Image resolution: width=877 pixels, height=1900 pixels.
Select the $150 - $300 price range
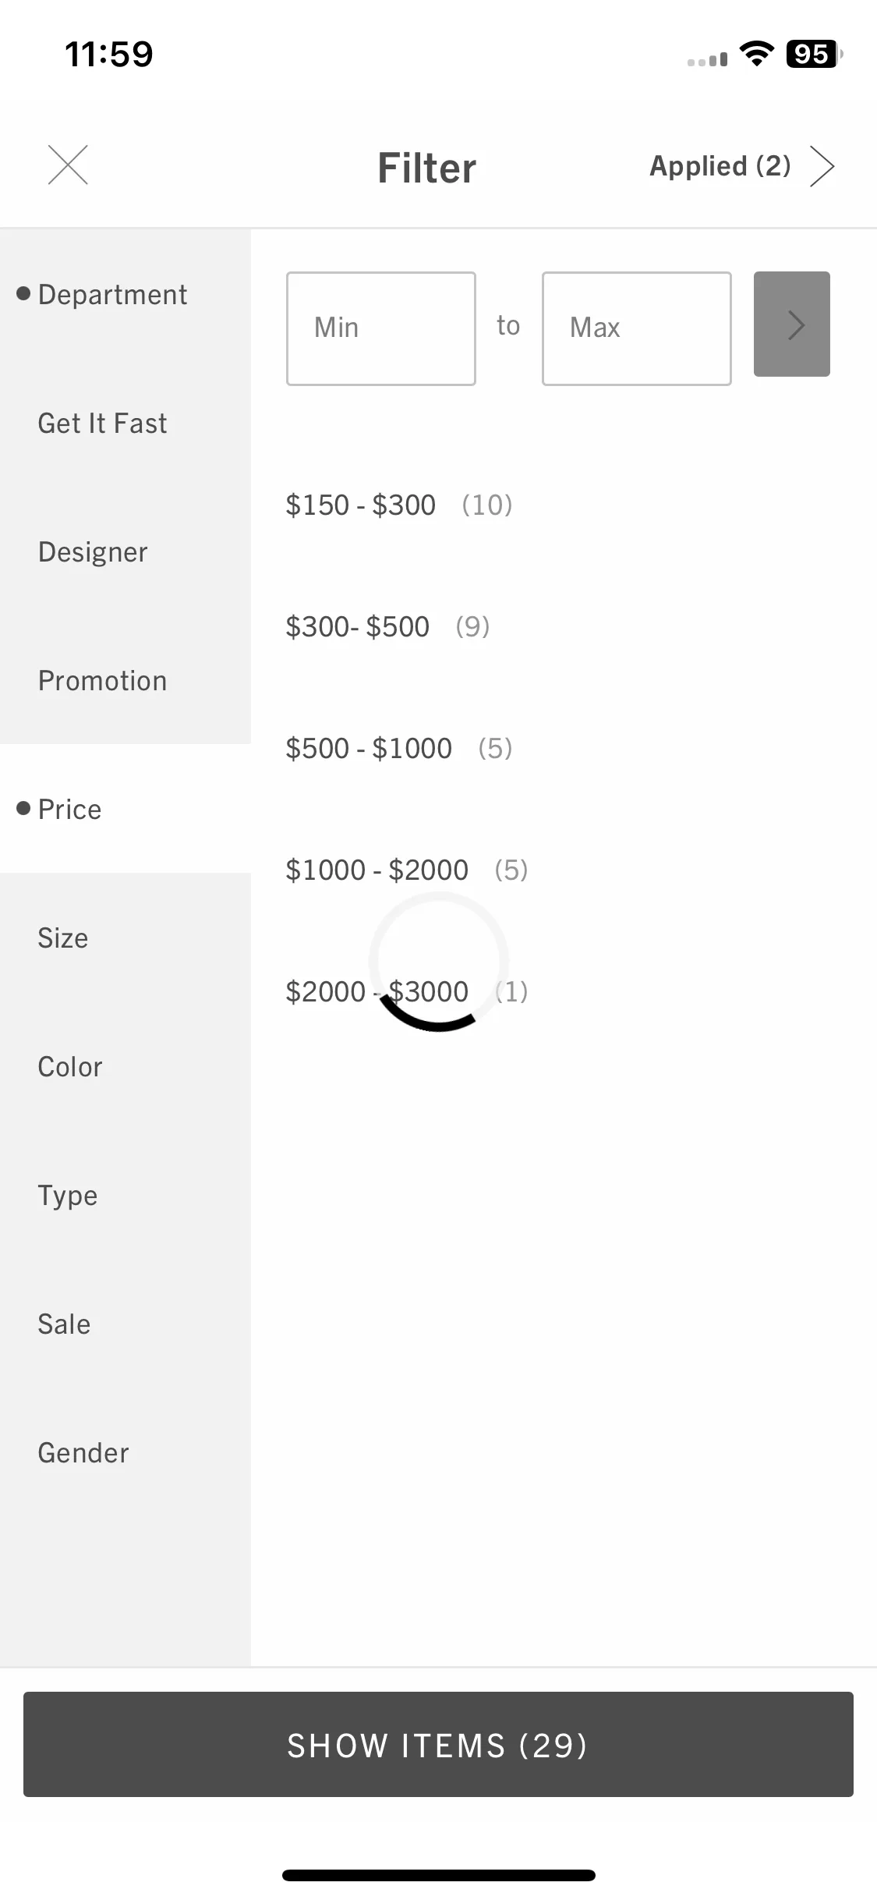[399, 505]
